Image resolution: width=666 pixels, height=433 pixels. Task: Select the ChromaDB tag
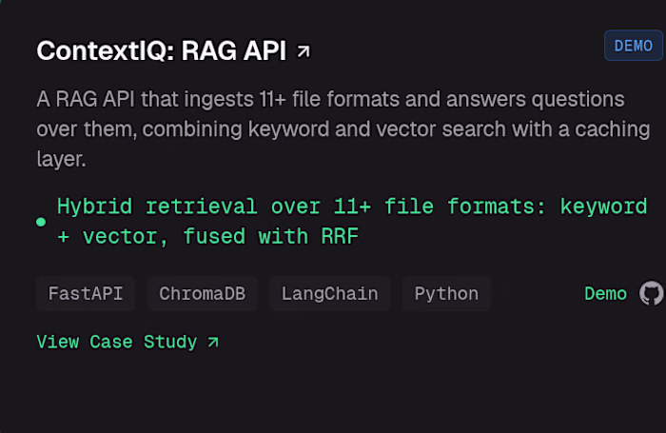(202, 294)
